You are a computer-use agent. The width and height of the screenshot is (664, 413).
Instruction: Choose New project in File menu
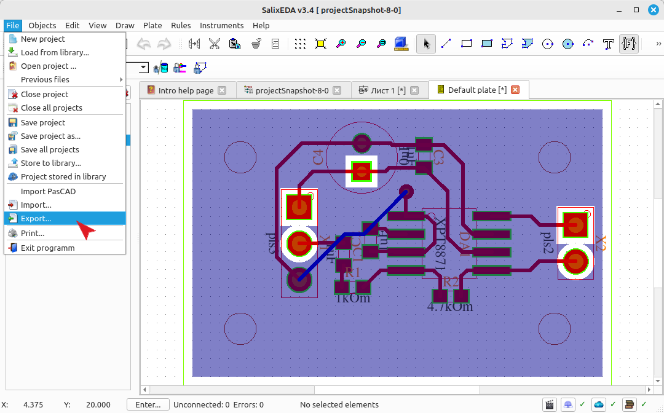(x=65, y=39)
